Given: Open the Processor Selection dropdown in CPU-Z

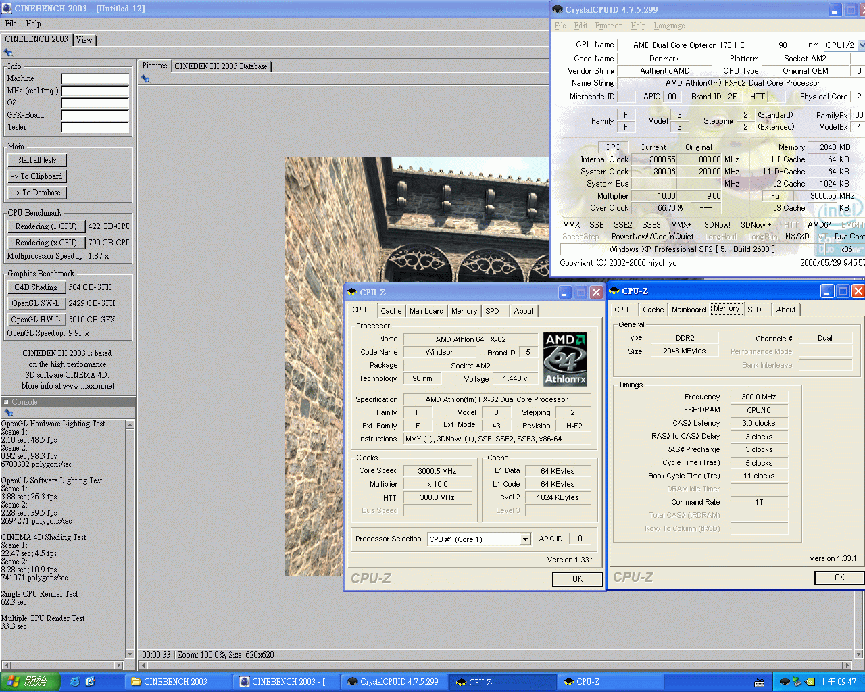Looking at the screenshot, I should (x=524, y=539).
